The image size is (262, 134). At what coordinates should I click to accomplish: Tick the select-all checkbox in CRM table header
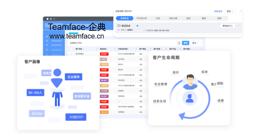click(x=71, y=49)
